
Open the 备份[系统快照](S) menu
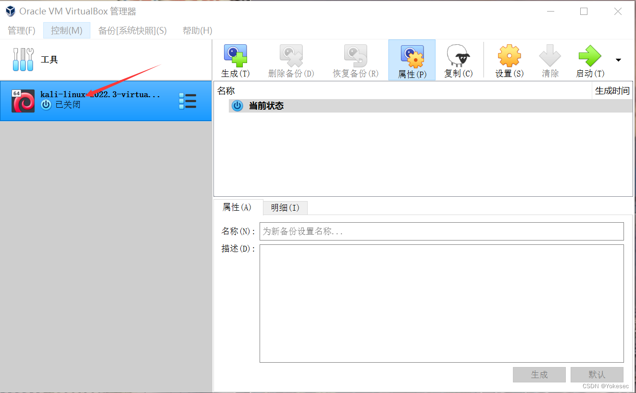point(133,31)
